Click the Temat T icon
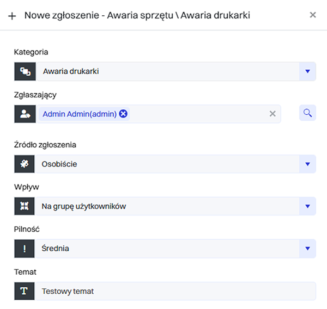 [25, 291]
